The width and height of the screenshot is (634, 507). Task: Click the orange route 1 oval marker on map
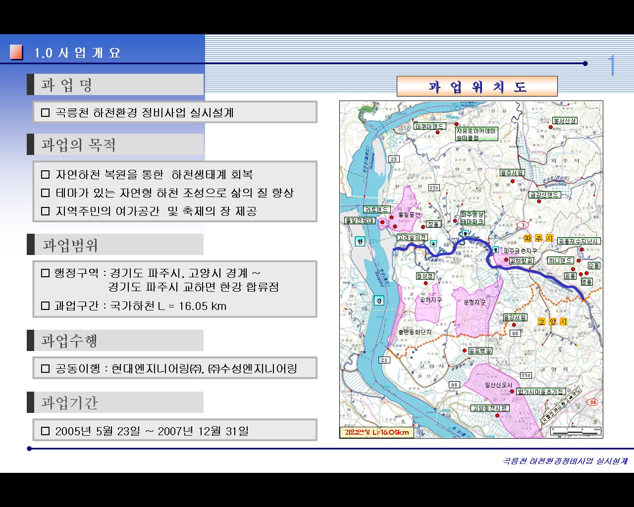(x=522, y=225)
